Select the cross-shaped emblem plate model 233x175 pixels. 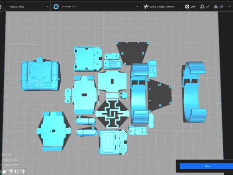click(113, 114)
